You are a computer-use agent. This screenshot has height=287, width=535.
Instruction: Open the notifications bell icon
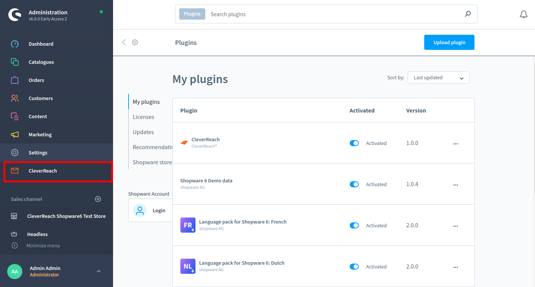tap(523, 14)
